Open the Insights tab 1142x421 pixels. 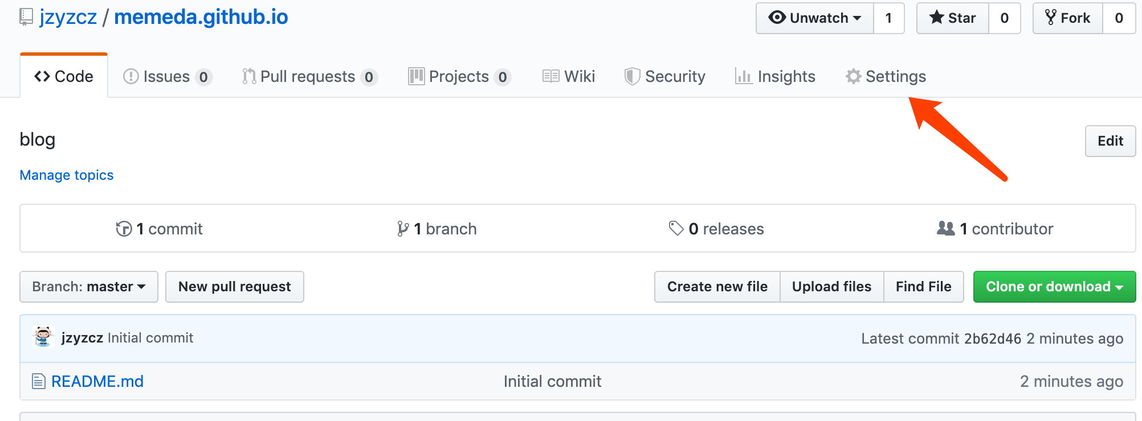776,76
